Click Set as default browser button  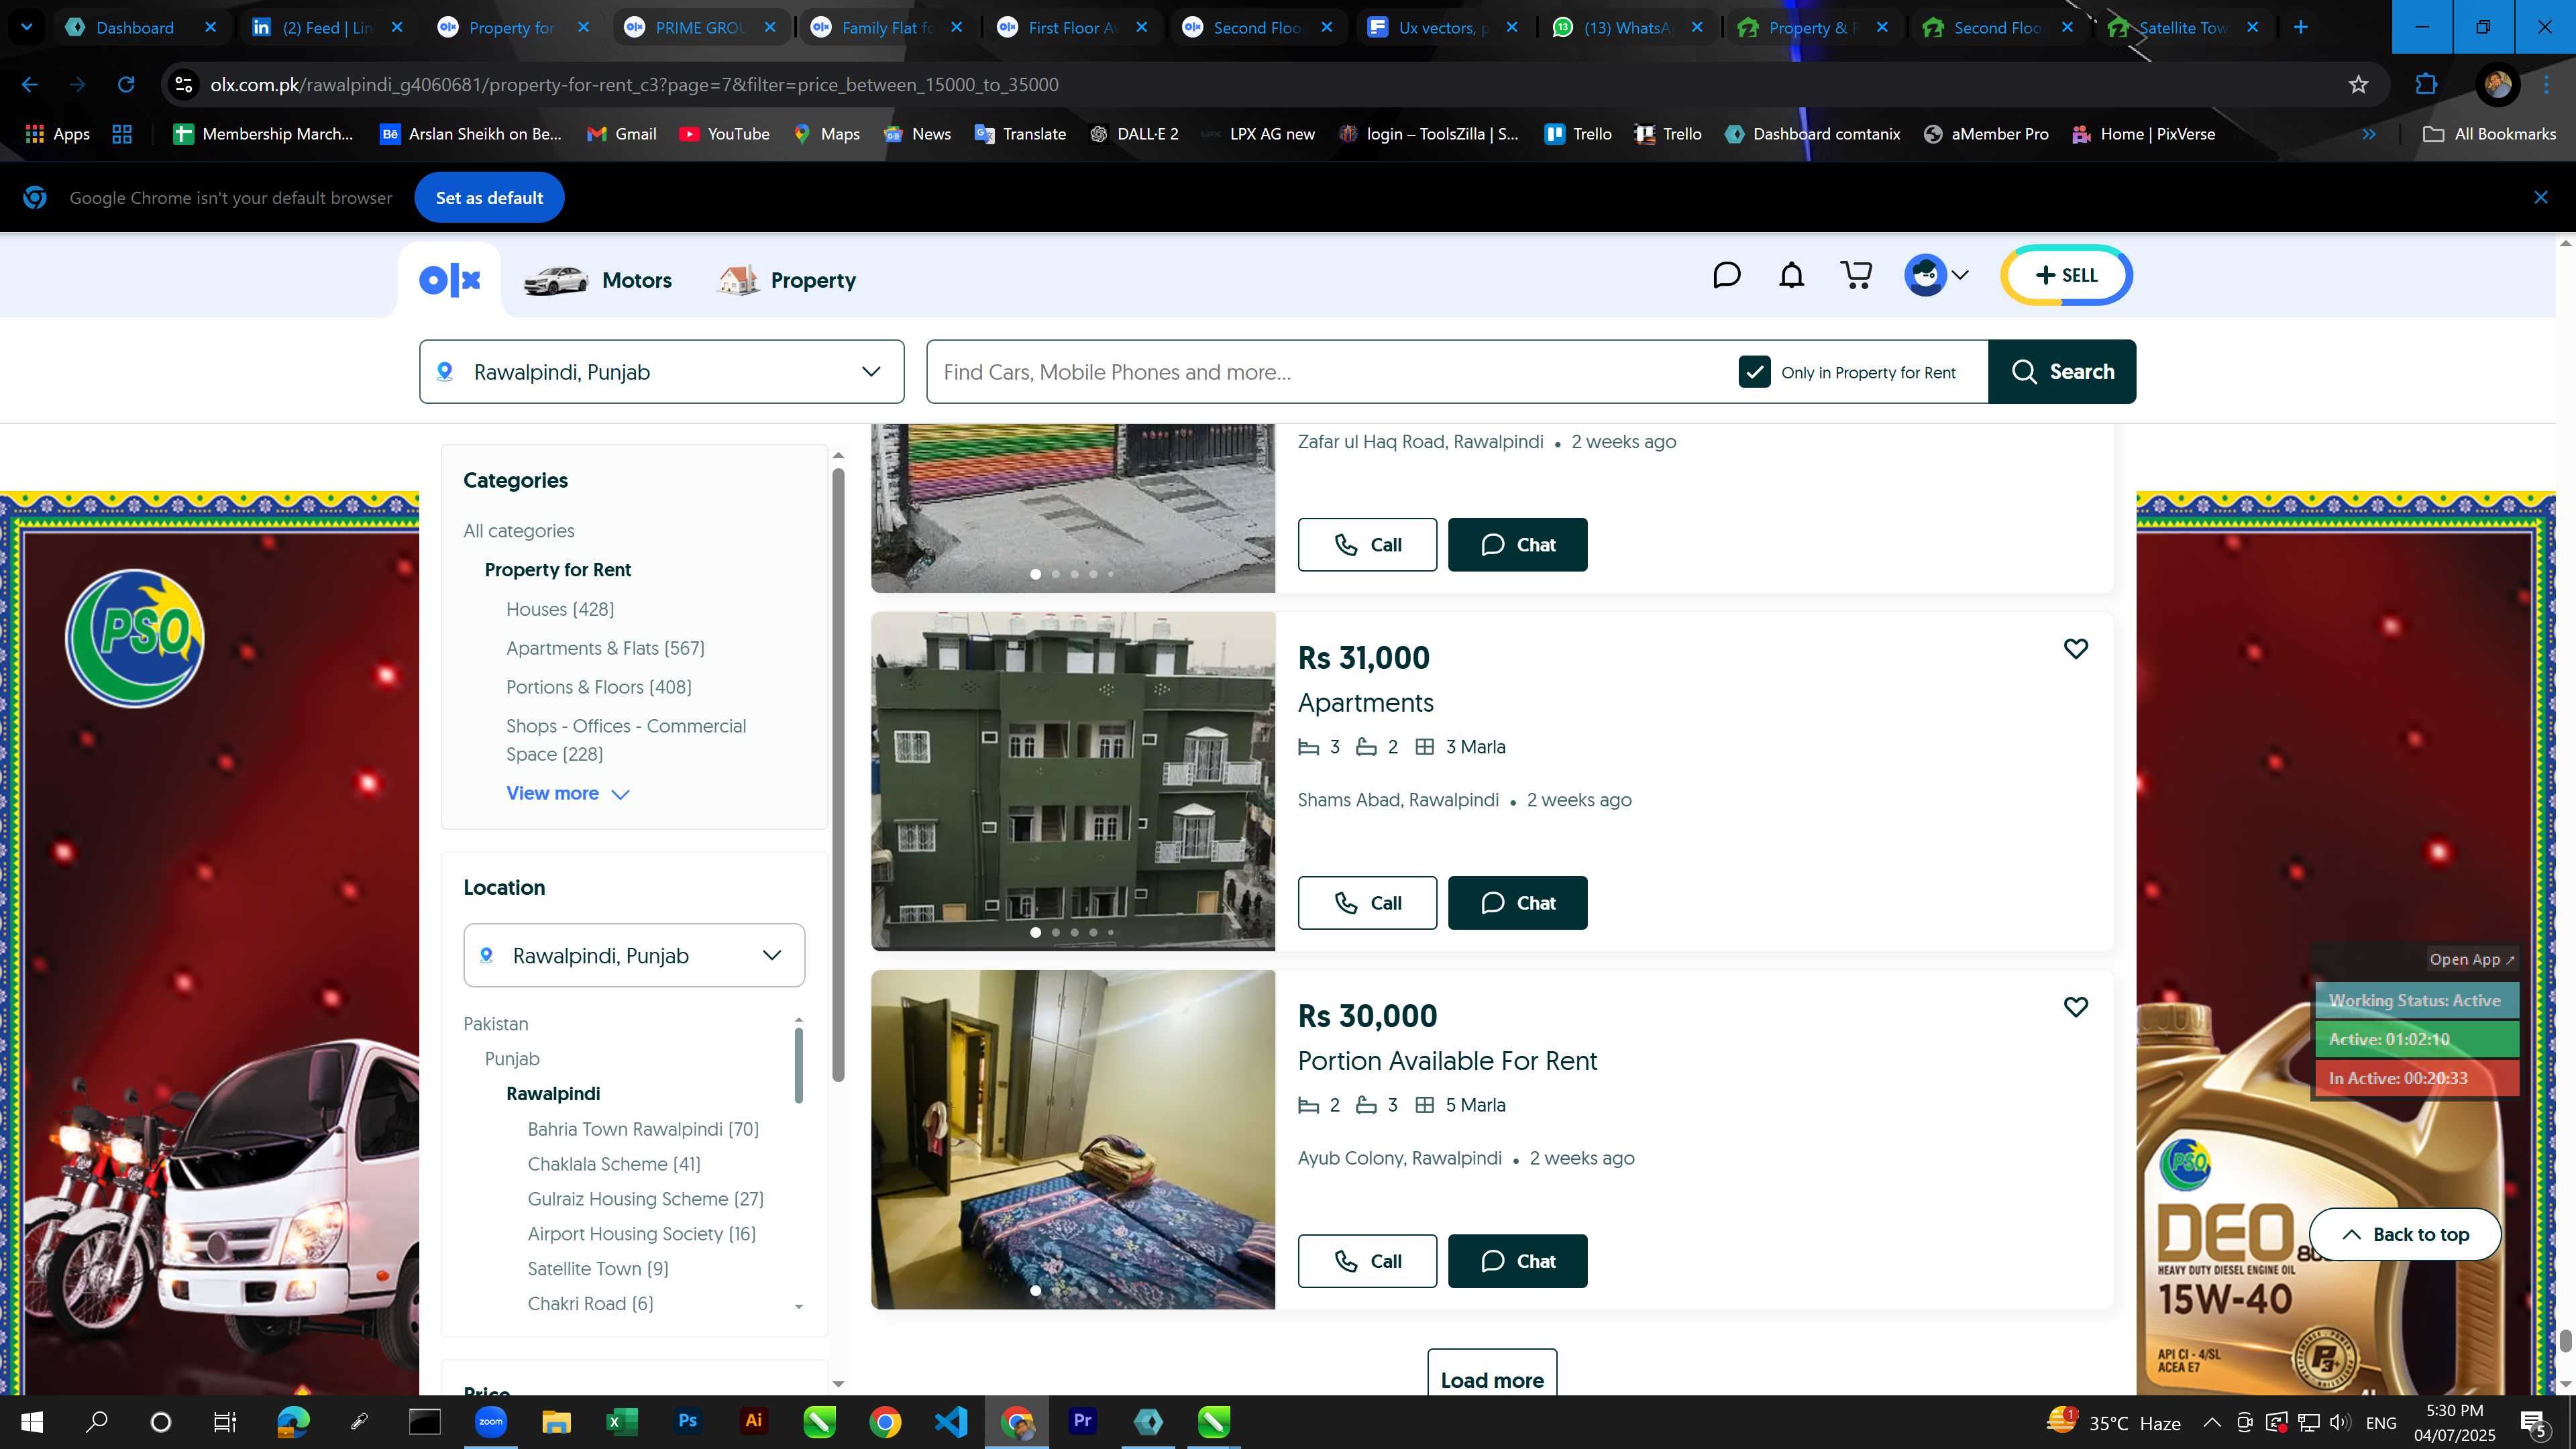pyautogui.click(x=489, y=198)
